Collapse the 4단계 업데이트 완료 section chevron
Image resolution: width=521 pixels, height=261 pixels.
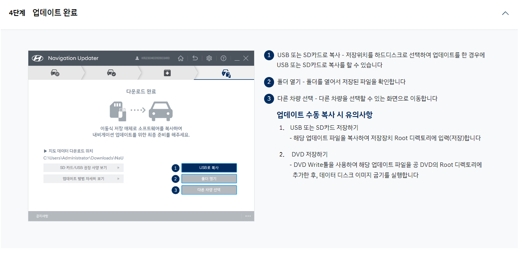(x=505, y=13)
